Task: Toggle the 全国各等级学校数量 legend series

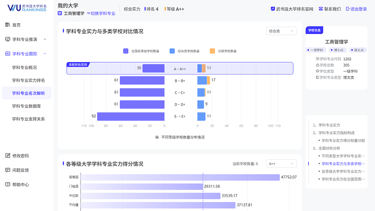Action: pyautogui.click(x=141, y=51)
